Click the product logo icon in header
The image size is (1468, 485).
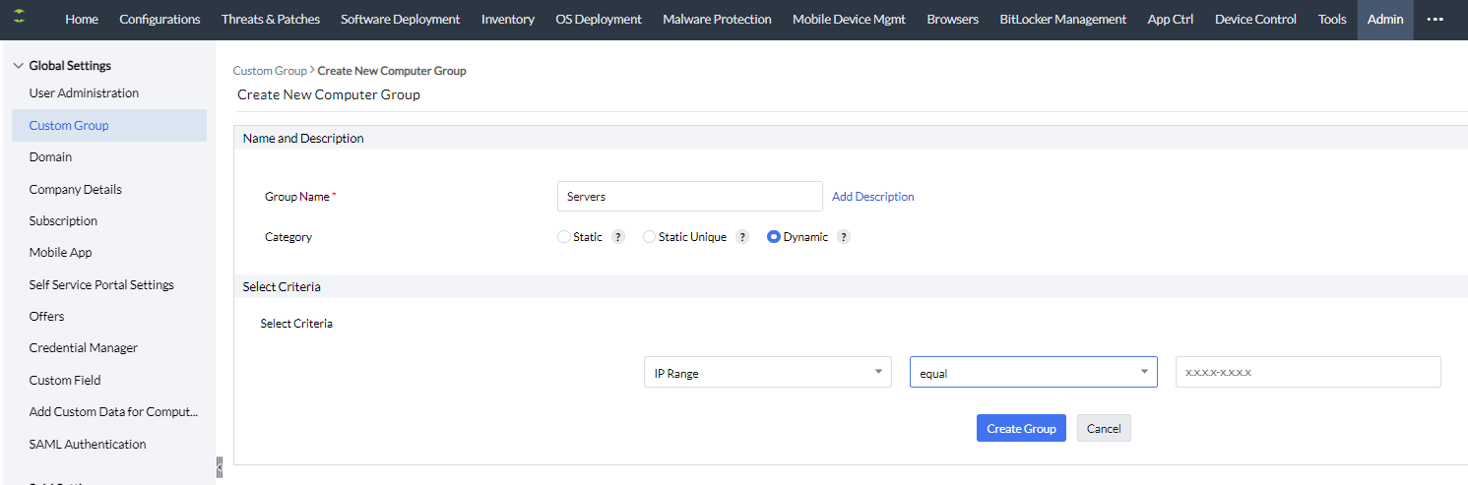19,19
